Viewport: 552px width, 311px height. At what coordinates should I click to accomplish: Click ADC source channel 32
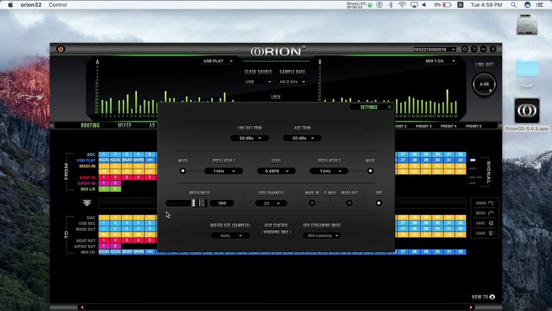(x=461, y=155)
